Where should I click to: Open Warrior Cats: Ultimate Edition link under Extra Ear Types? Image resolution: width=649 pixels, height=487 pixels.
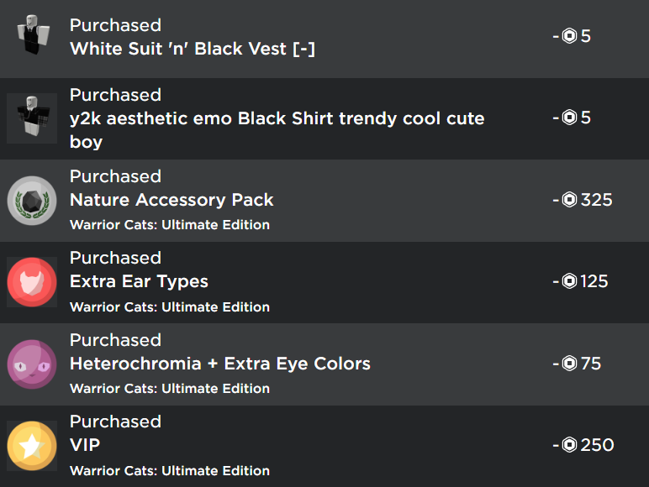170,306
